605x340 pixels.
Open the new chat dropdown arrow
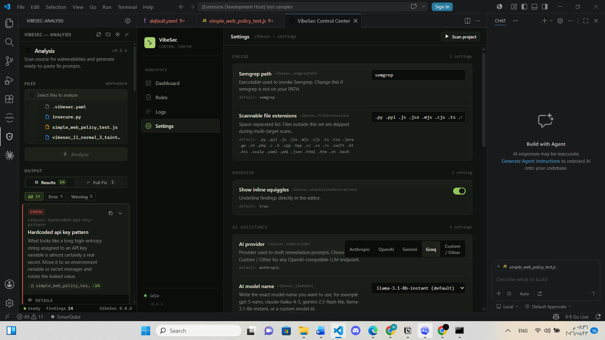coord(551,21)
